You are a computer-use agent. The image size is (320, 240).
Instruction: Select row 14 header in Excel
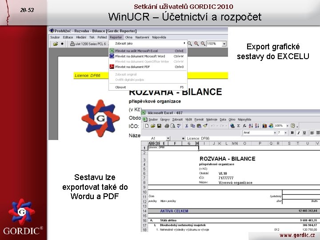(x=144, y=211)
